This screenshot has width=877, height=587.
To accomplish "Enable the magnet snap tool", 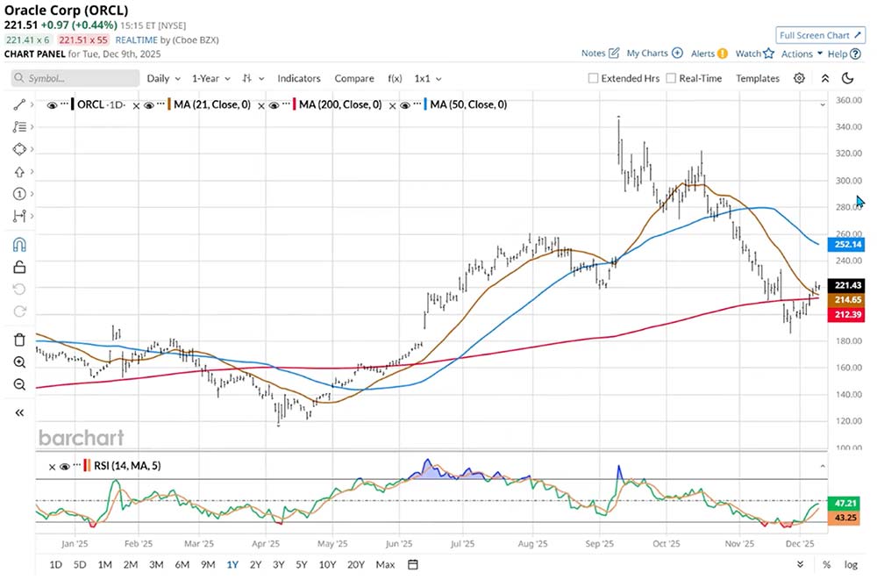I will coord(18,246).
